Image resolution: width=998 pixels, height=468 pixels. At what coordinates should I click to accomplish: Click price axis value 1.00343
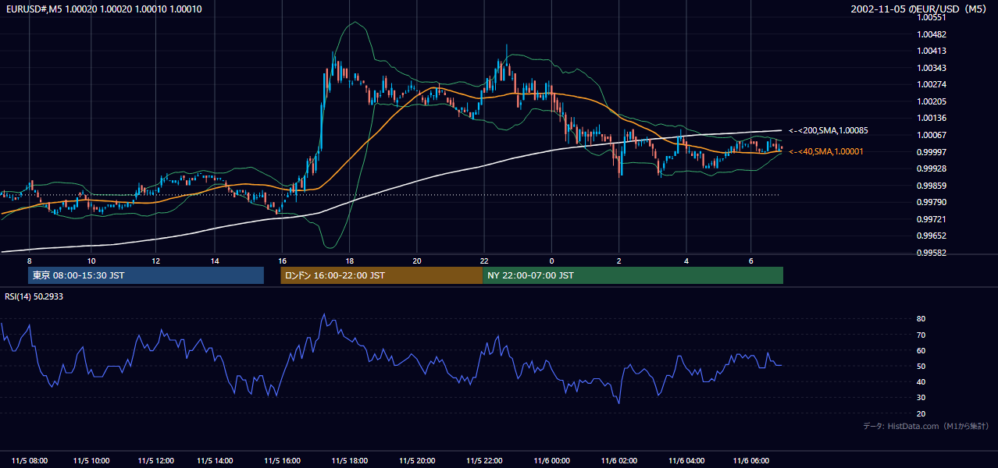click(x=932, y=68)
